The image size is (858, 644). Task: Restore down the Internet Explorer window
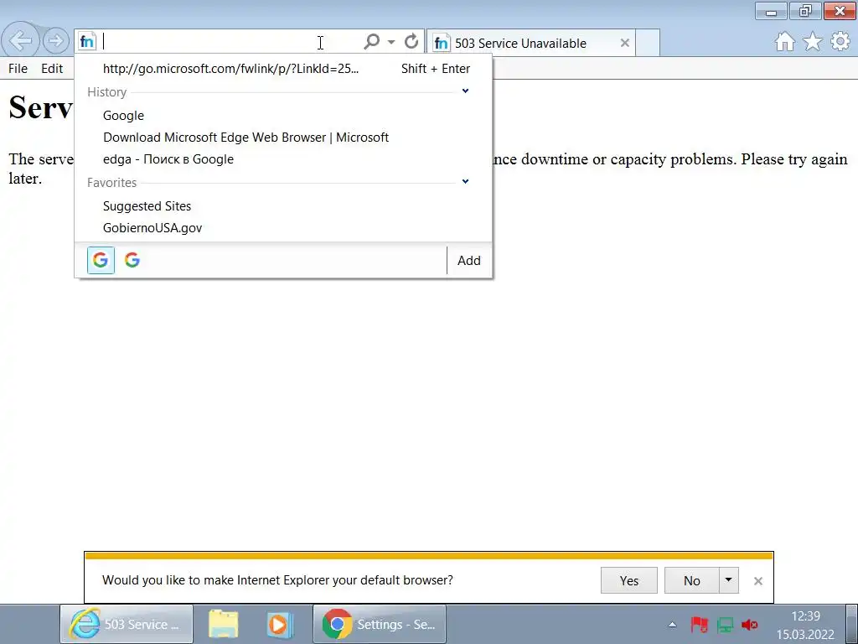point(805,11)
